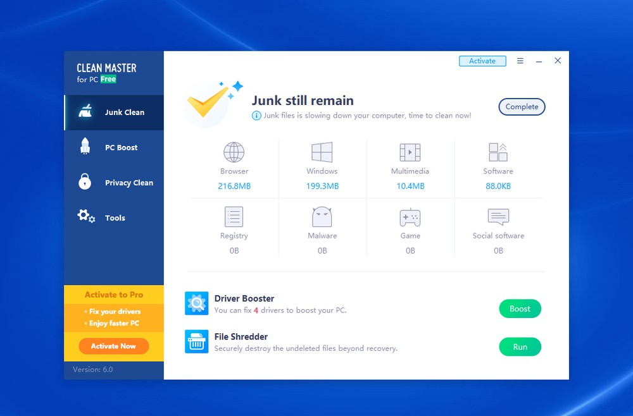The image size is (633, 416).
Task: Open the hamburger menu
Action: pyautogui.click(x=520, y=60)
